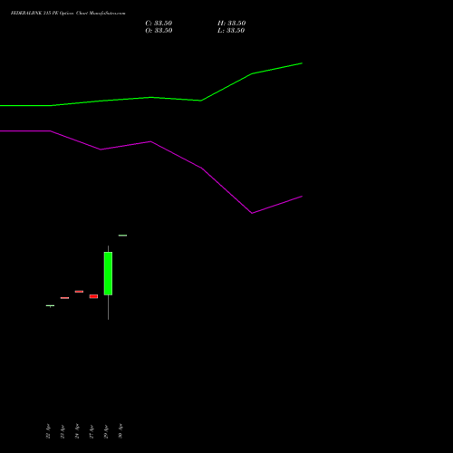The height and width of the screenshot is (453, 453).
Task: Select the red candle above 27 Apr
Action: pyautogui.click(x=93, y=296)
